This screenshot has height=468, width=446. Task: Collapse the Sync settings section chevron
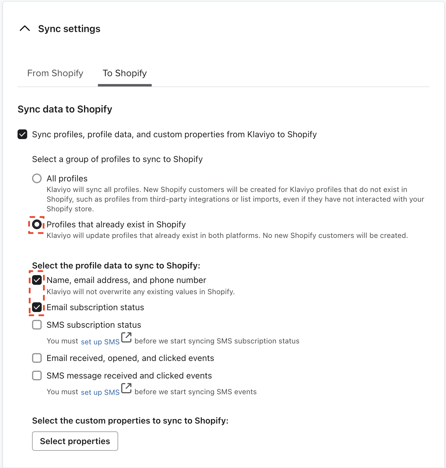[x=25, y=29]
